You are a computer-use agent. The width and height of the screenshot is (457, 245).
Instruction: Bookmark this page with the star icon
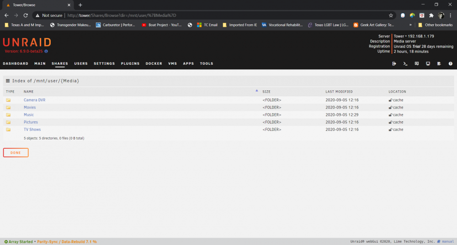(x=391, y=16)
